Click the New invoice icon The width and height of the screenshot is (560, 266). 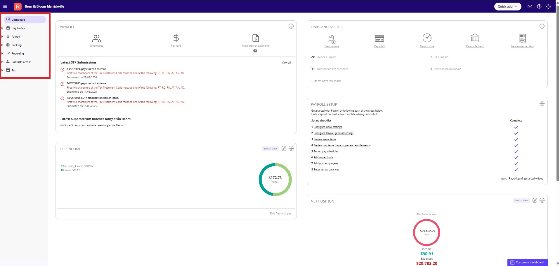[x=332, y=39]
